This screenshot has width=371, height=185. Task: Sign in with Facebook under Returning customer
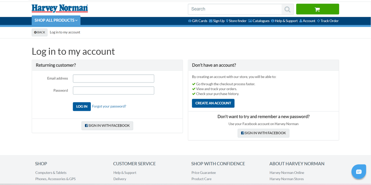(107, 126)
